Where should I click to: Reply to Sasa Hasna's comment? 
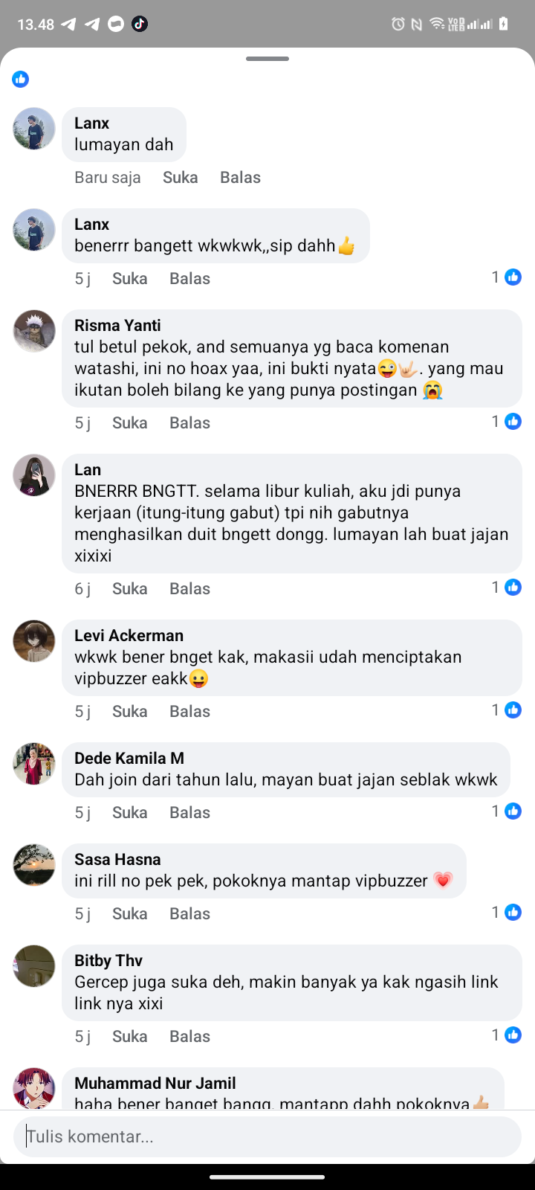click(190, 914)
